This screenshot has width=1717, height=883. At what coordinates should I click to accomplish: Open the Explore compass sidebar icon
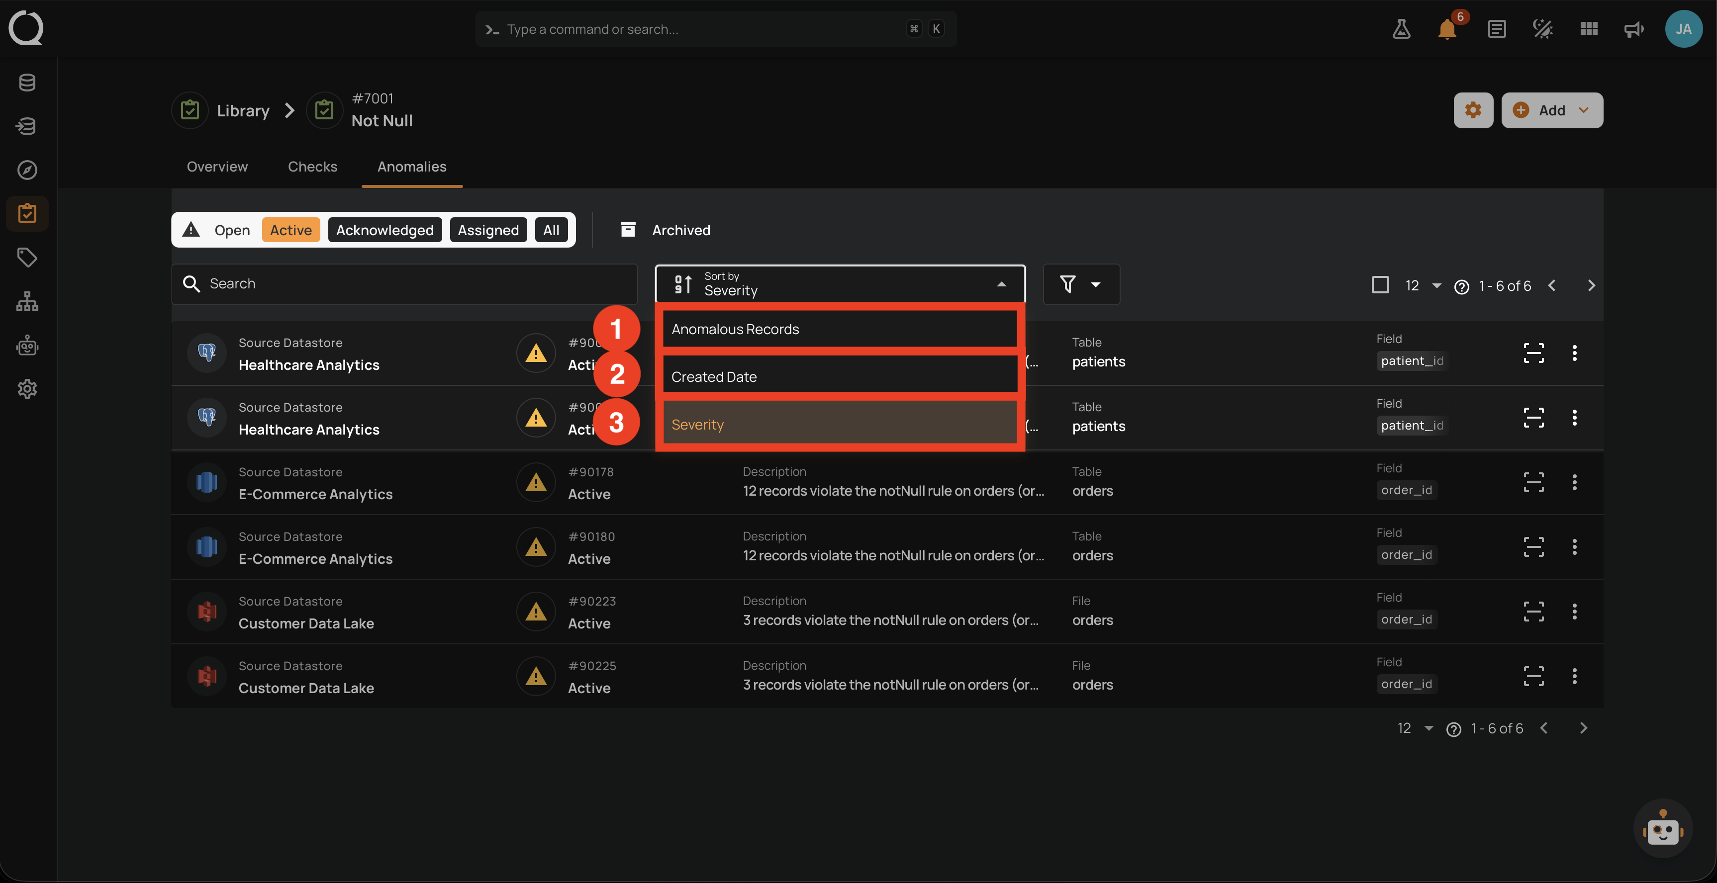(x=27, y=170)
